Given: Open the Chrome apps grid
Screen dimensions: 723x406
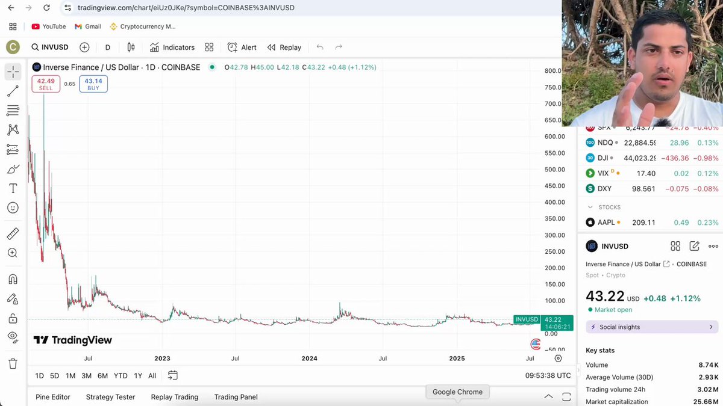Looking at the screenshot, I should click(x=13, y=26).
